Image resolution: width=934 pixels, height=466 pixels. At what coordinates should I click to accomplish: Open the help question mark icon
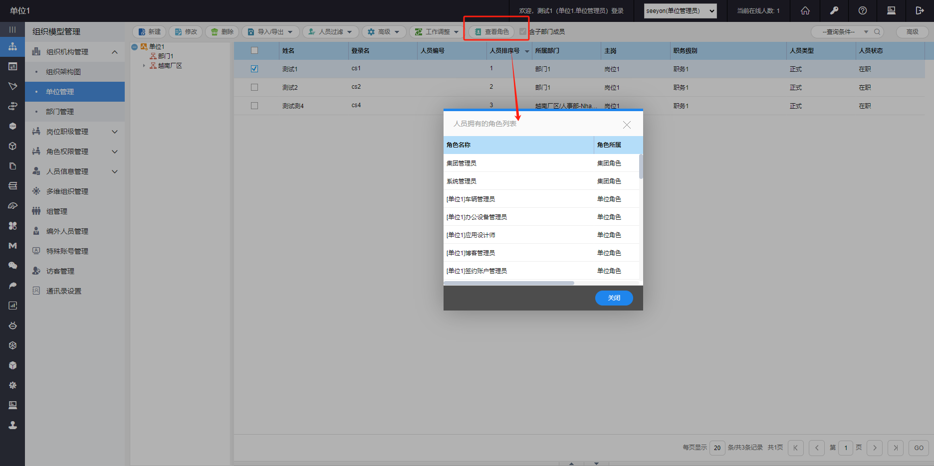click(863, 10)
